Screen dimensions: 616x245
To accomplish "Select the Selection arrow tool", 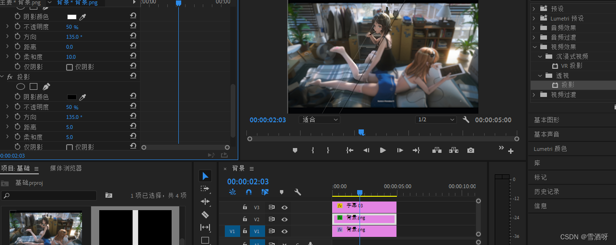I will pyautogui.click(x=205, y=176).
